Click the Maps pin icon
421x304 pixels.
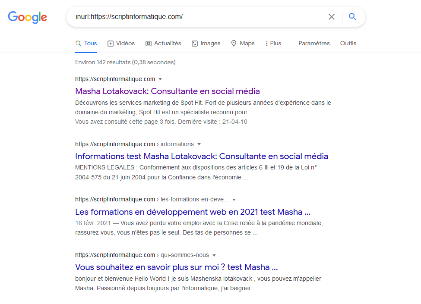click(x=234, y=44)
